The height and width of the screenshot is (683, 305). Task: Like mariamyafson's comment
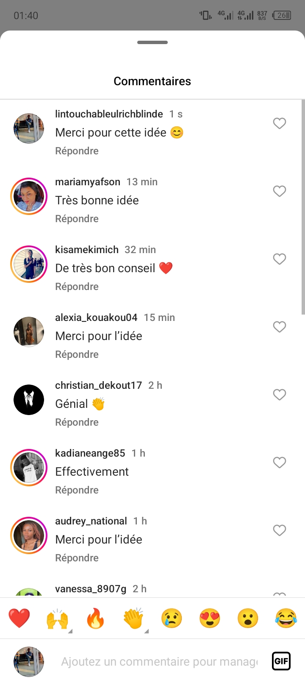pyautogui.click(x=280, y=191)
